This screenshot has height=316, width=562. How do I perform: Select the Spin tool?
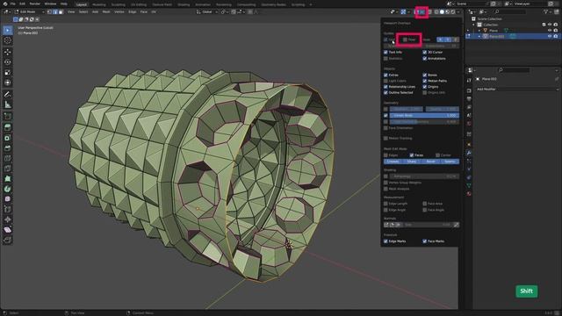pyautogui.click(x=8, y=189)
